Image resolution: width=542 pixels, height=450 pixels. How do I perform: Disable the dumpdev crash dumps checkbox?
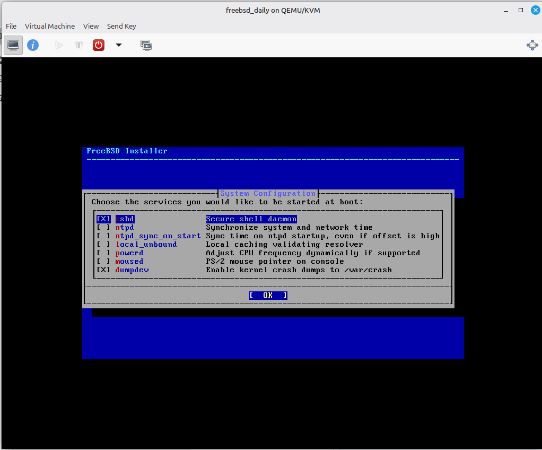(x=103, y=270)
